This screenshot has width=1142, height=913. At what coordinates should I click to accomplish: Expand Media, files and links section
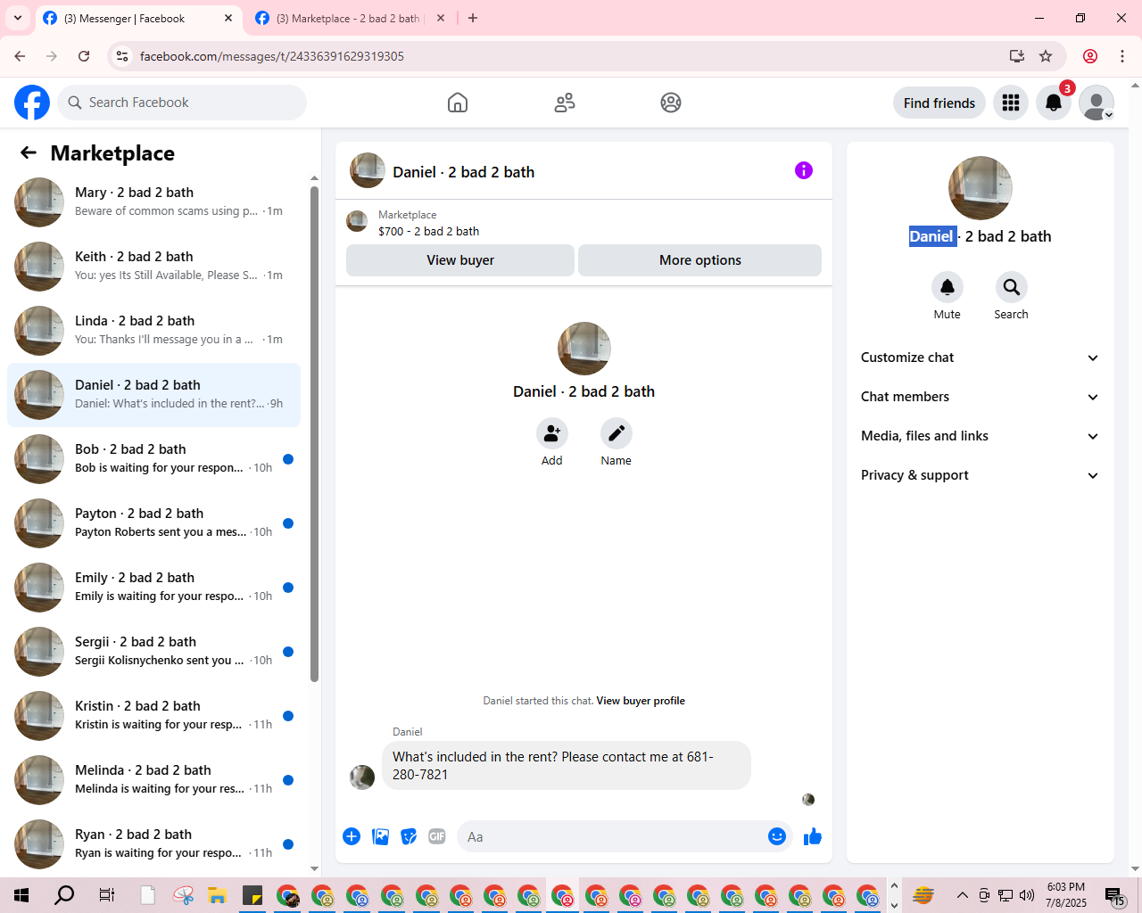pyautogui.click(x=980, y=436)
